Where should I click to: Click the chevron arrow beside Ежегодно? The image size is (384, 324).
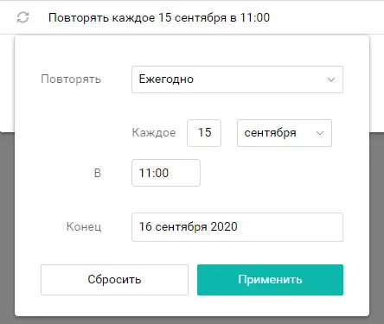click(331, 79)
